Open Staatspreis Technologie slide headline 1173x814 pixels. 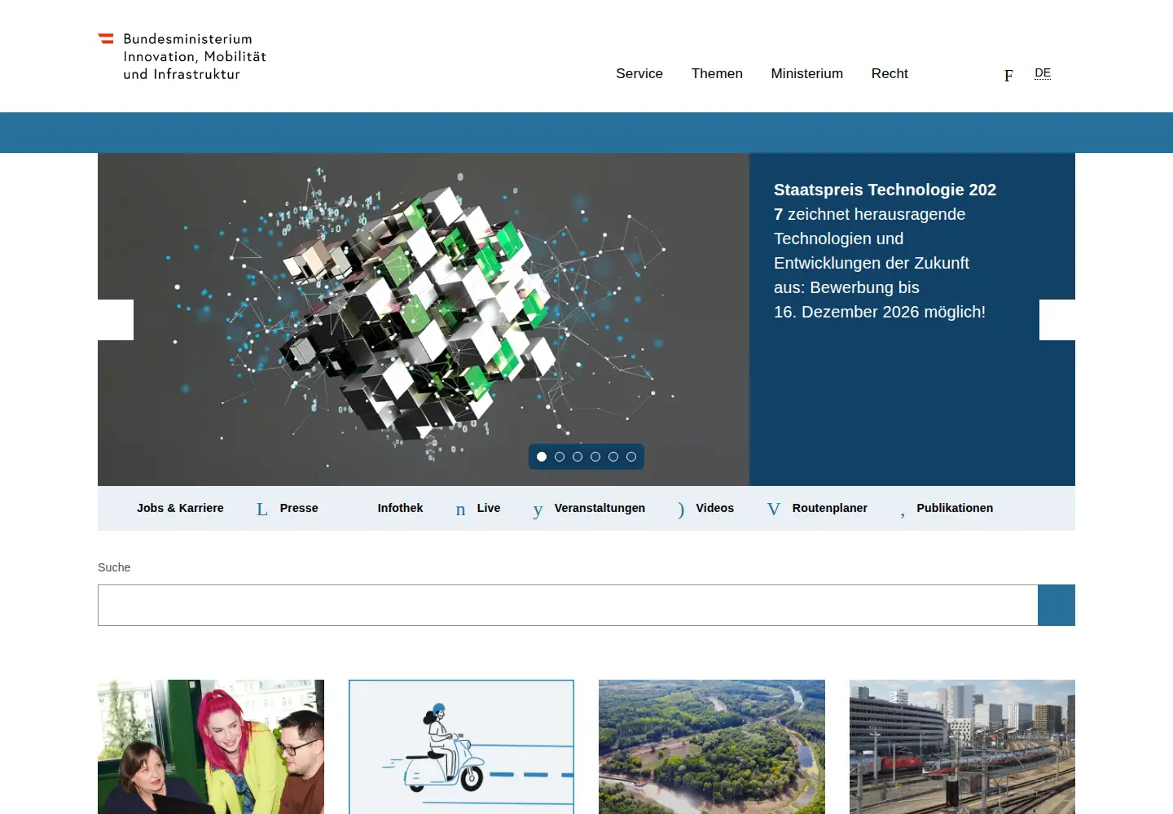pos(885,251)
